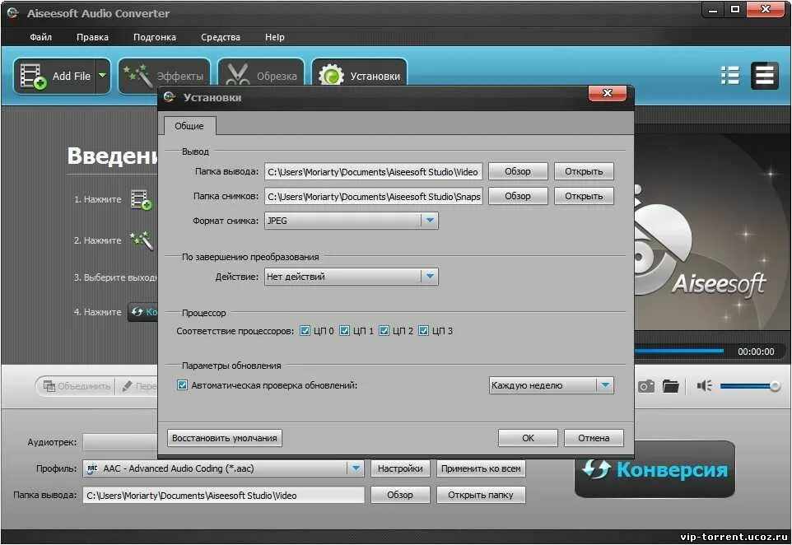792x545 pixels.
Task: Click Открыть next to Папка снимков
Action: [x=584, y=196]
